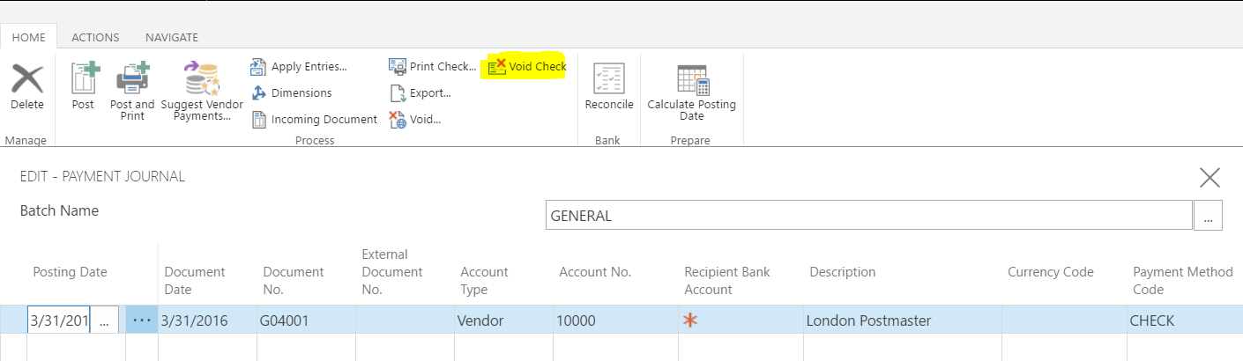Switch to the HOME ribbon tab

point(28,37)
